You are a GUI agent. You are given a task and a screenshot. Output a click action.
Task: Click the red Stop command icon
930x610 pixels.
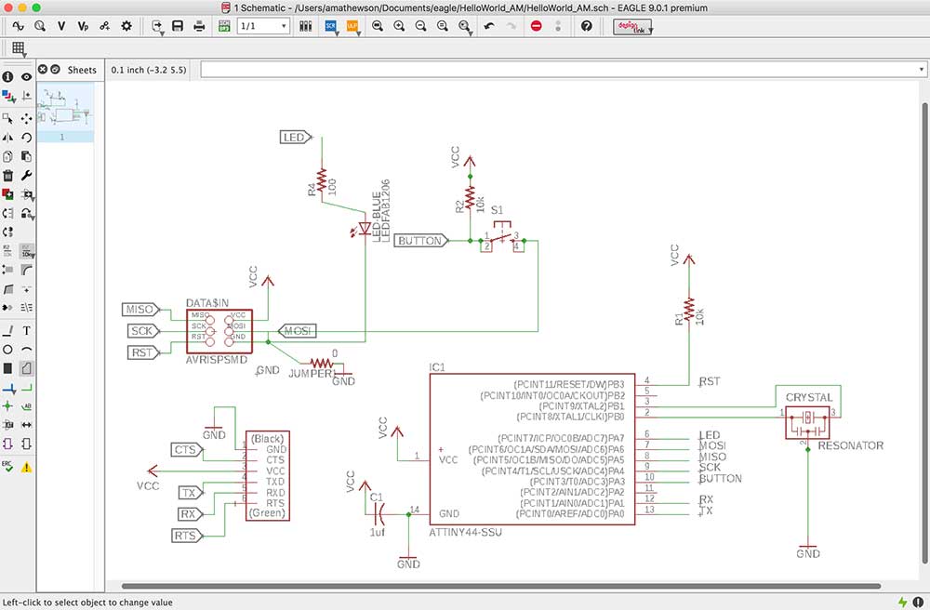537,26
